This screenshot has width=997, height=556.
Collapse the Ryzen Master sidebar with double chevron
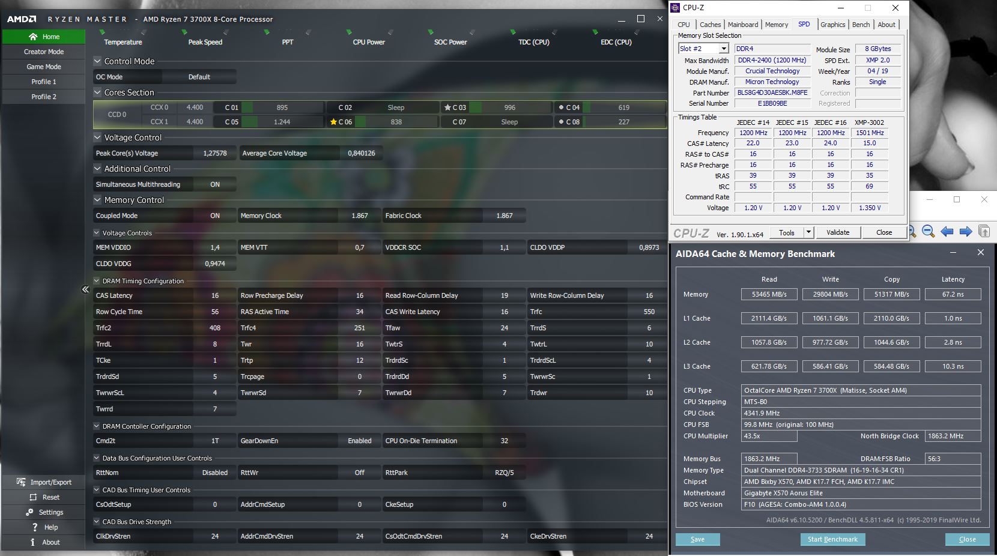click(85, 289)
